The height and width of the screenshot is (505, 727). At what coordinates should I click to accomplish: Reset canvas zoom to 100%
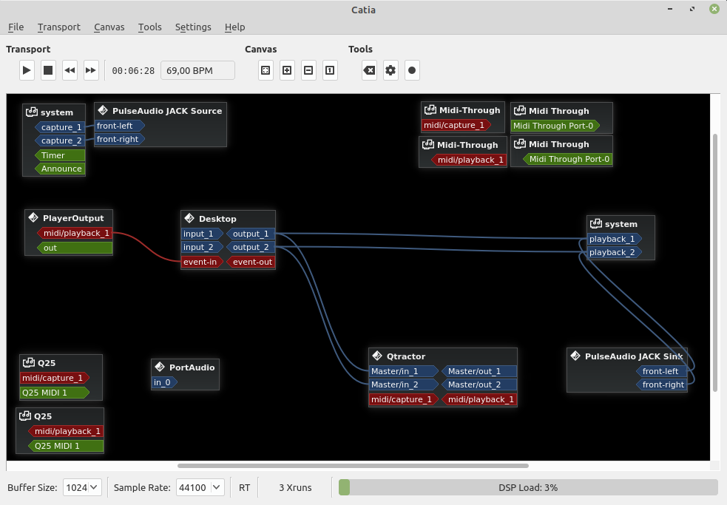[x=330, y=70]
